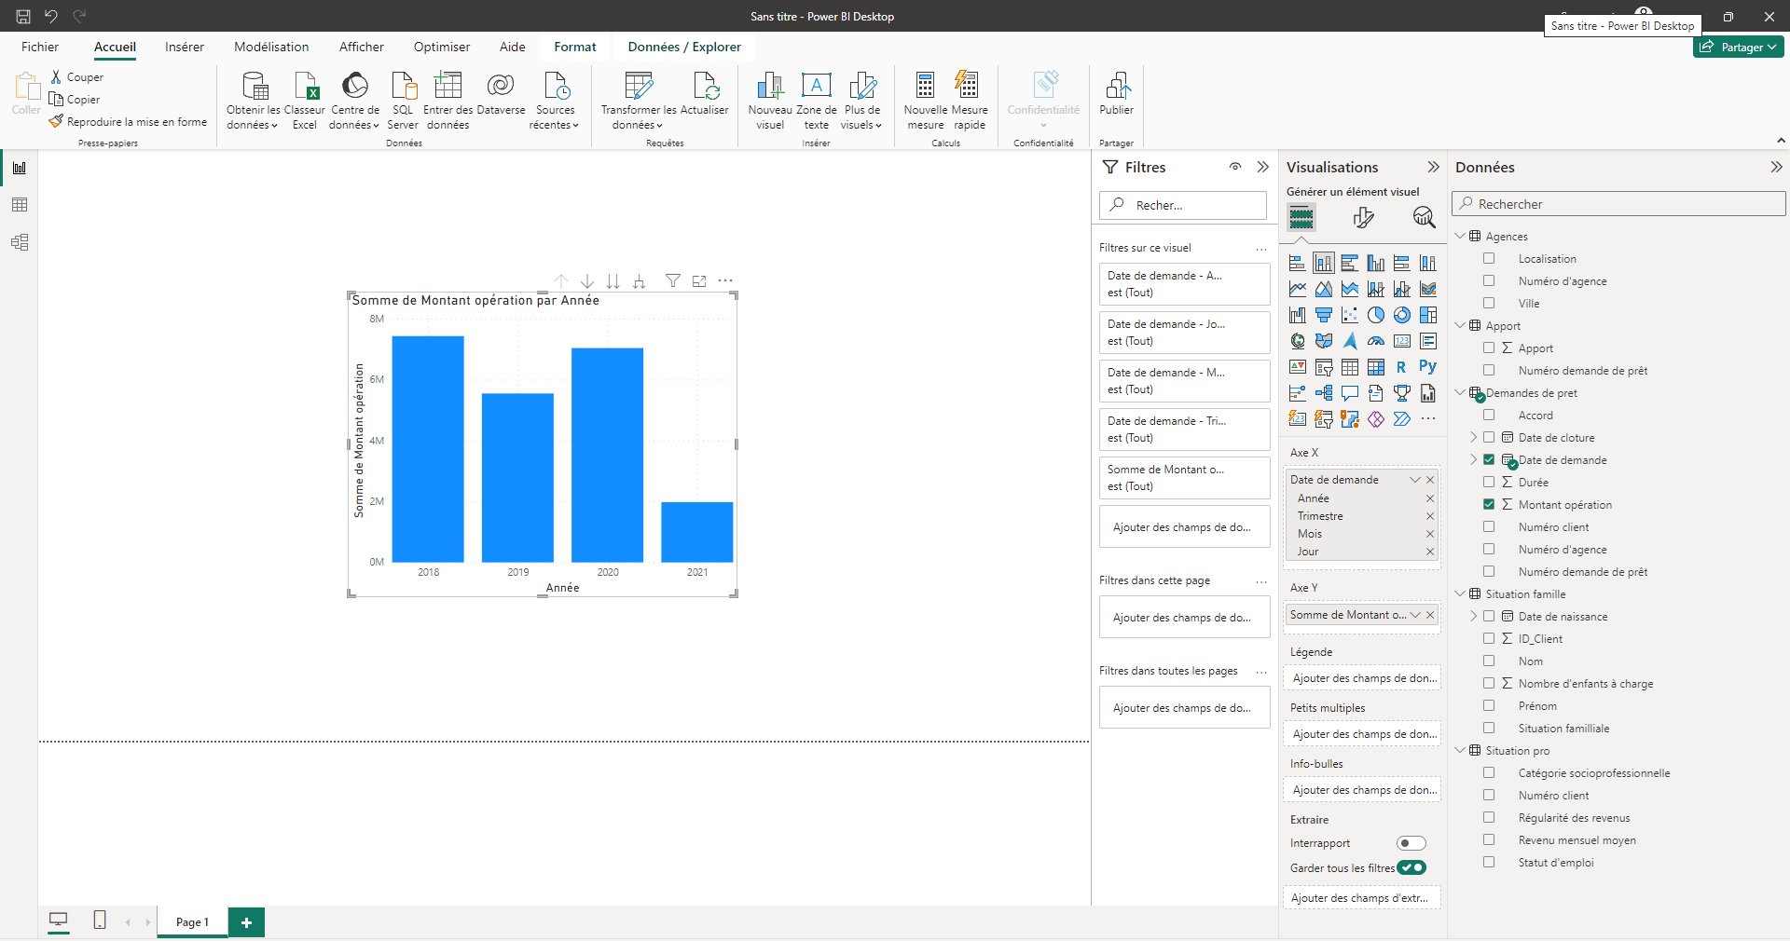Check the Accord field checkbox
This screenshot has width=1790, height=941.
click(1489, 415)
